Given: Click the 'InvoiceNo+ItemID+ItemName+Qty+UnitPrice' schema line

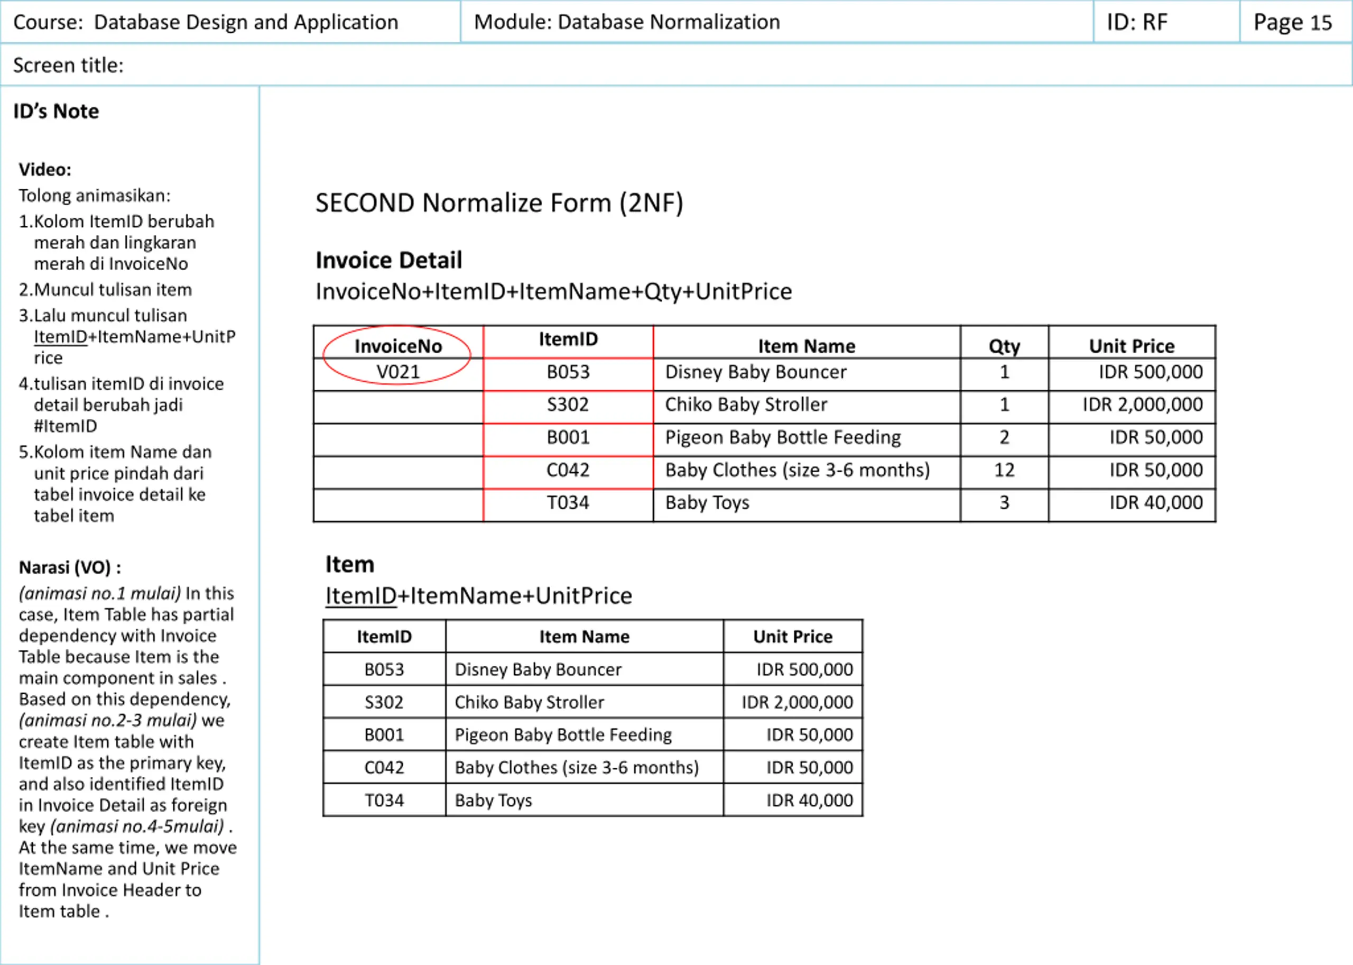Looking at the screenshot, I should point(553,291).
